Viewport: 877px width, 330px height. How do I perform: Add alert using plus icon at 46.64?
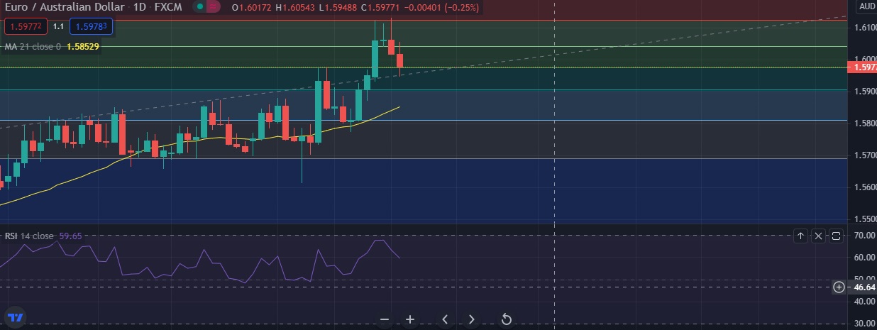click(839, 287)
